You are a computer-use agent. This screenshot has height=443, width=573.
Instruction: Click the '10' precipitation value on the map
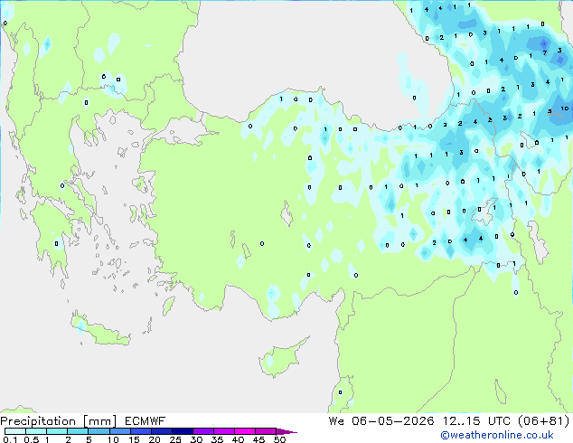pos(565,108)
